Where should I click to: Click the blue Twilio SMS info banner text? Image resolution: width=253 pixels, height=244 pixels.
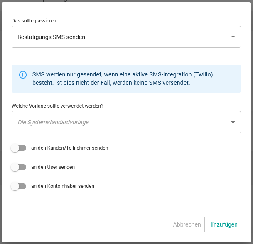pyautogui.click(x=123, y=79)
